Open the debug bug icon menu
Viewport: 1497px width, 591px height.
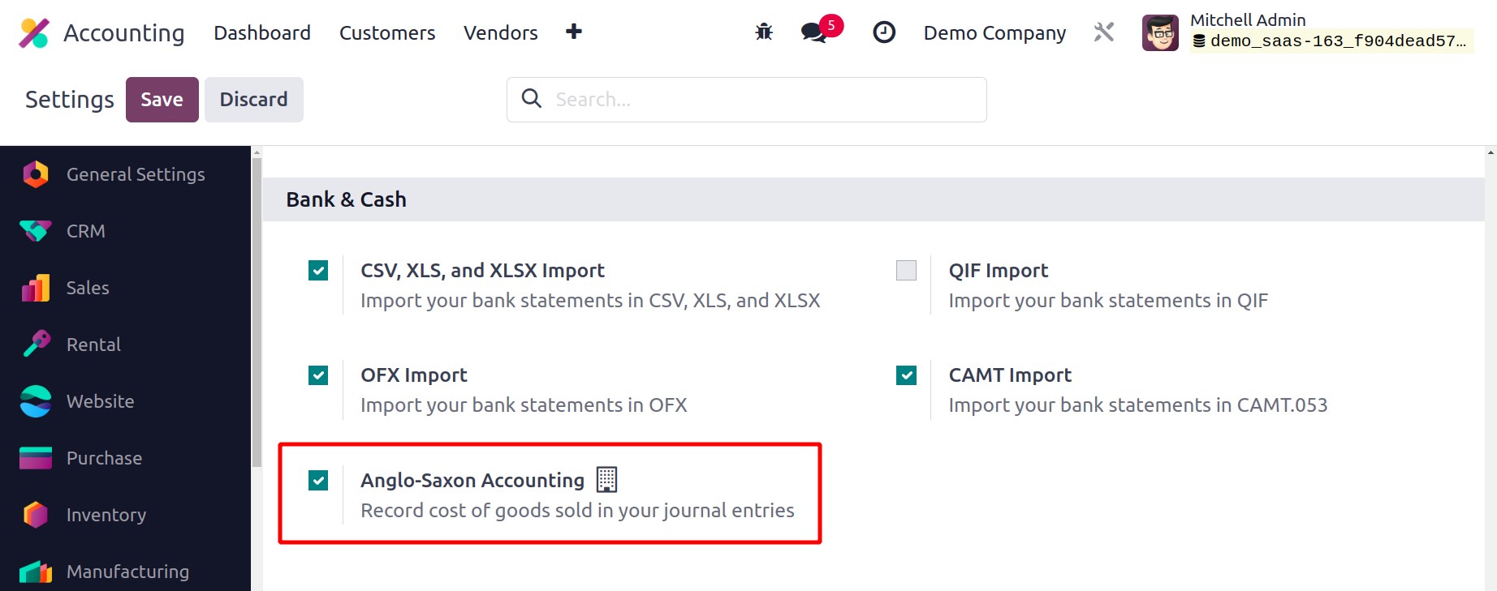click(x=764, y=32)
